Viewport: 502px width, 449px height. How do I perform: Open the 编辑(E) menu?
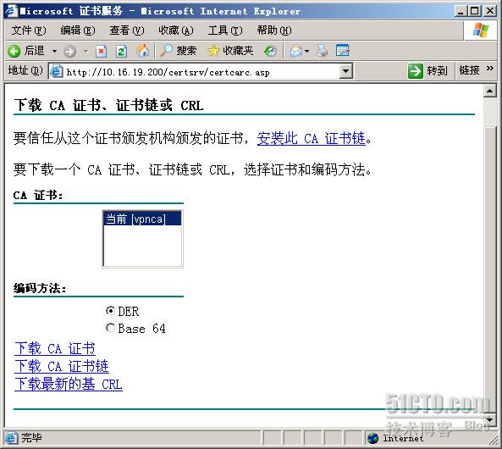(x=78, y=30)
